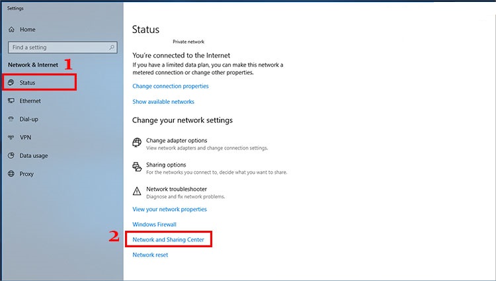Open Change connection properties link

pyautogui.click(x=171, y=86)
